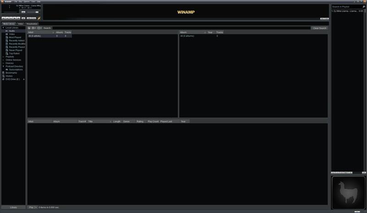Click the Search in Playlist field

348,7
